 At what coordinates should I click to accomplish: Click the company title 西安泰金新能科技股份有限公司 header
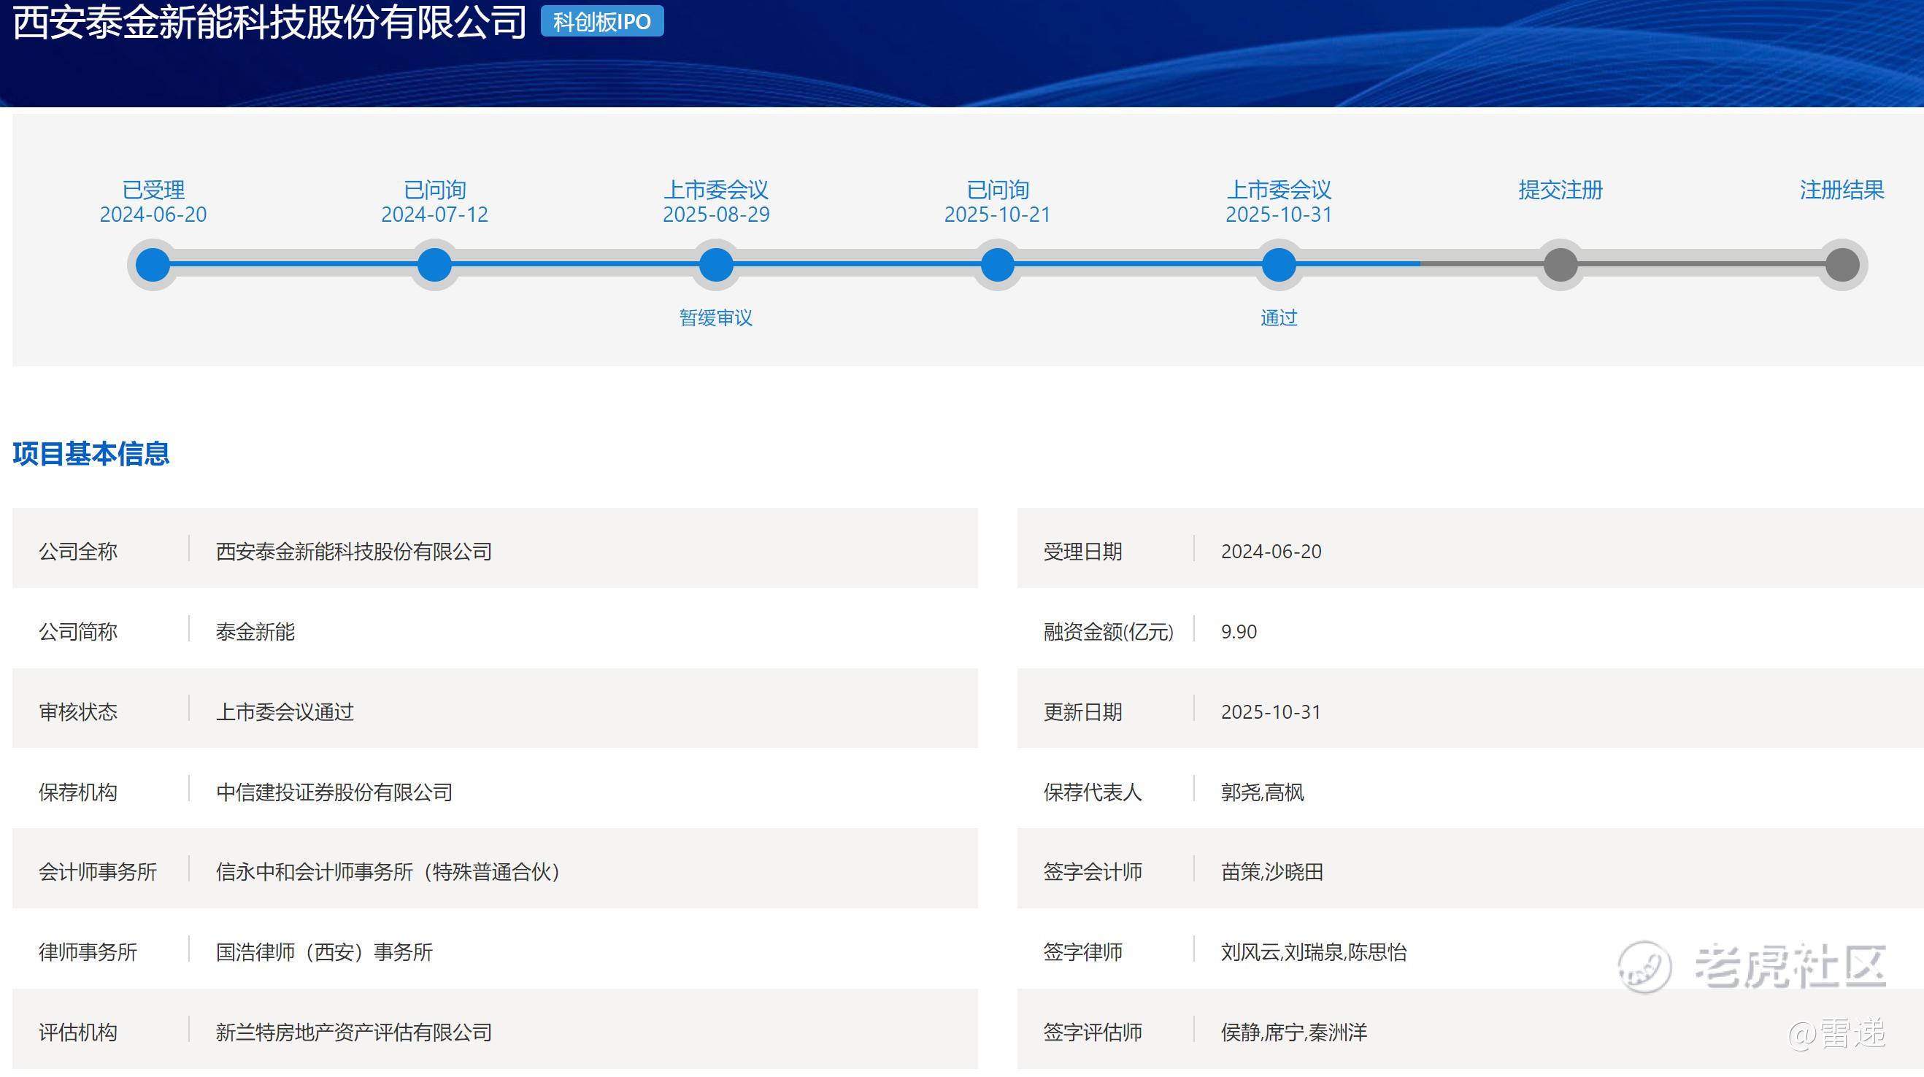270,22
